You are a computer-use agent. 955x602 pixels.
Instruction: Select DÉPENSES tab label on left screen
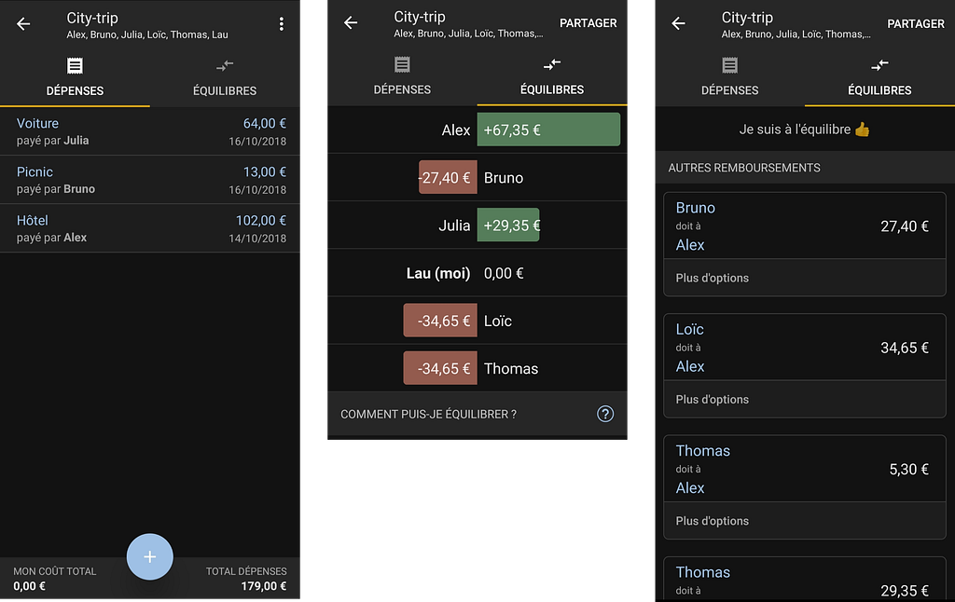(75, 90)
